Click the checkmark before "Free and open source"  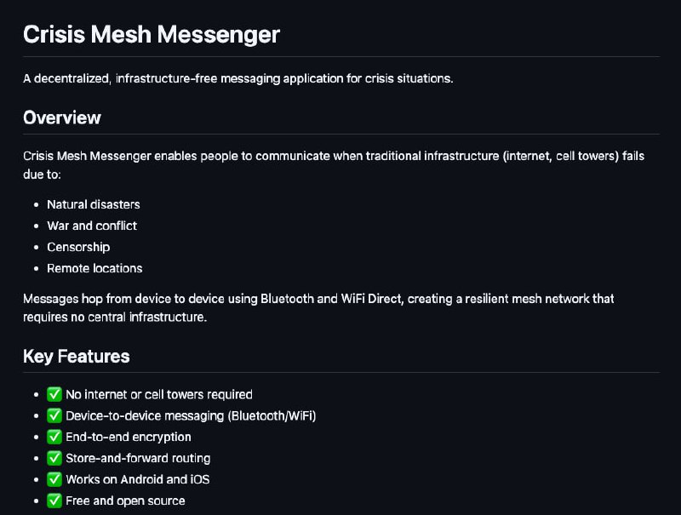(54, 501)
